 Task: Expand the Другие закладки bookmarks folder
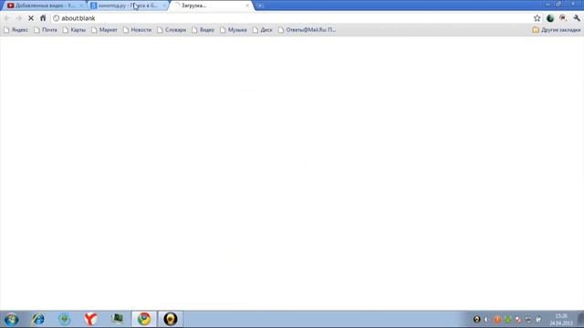(557, 30)
